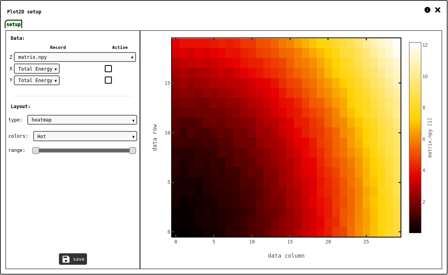Click the left handle of range slider
This screenshot has width=448, height=275.
pos(36,150)
